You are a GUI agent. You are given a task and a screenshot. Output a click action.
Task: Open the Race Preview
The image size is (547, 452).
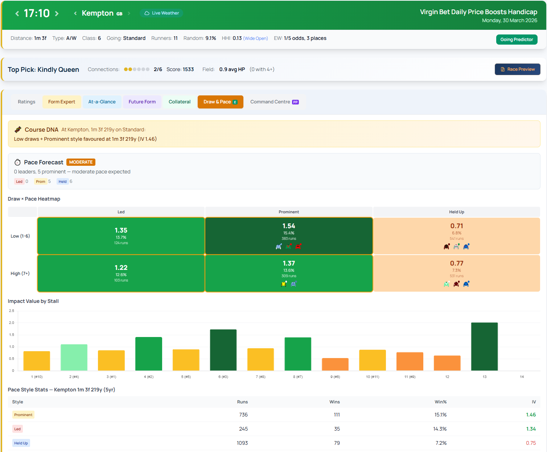pyautogui.click(x=517, y=69)
